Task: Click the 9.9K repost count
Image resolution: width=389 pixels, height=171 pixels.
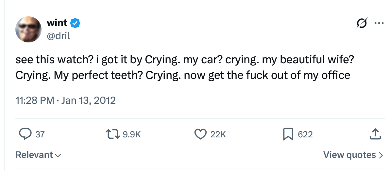Action: click(132, 134)
